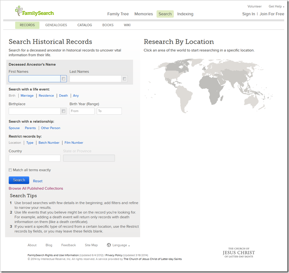This screenshot has height=273, width=289.
Task: Click into the Last Names field
Action: (95, 79)
